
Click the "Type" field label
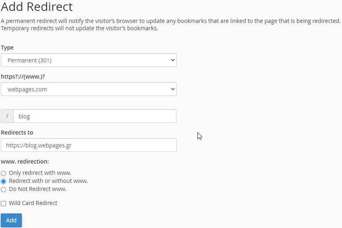point(7,48)
